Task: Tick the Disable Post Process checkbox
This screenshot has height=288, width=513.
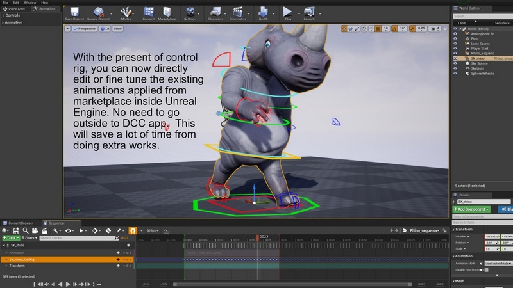Action: pos(487,270)
